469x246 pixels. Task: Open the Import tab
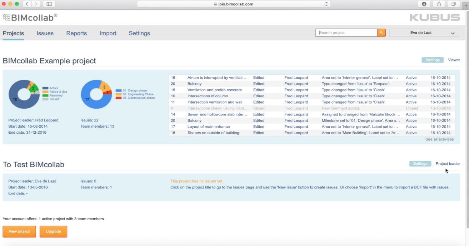pyautogui.click(x=108, y=33)
